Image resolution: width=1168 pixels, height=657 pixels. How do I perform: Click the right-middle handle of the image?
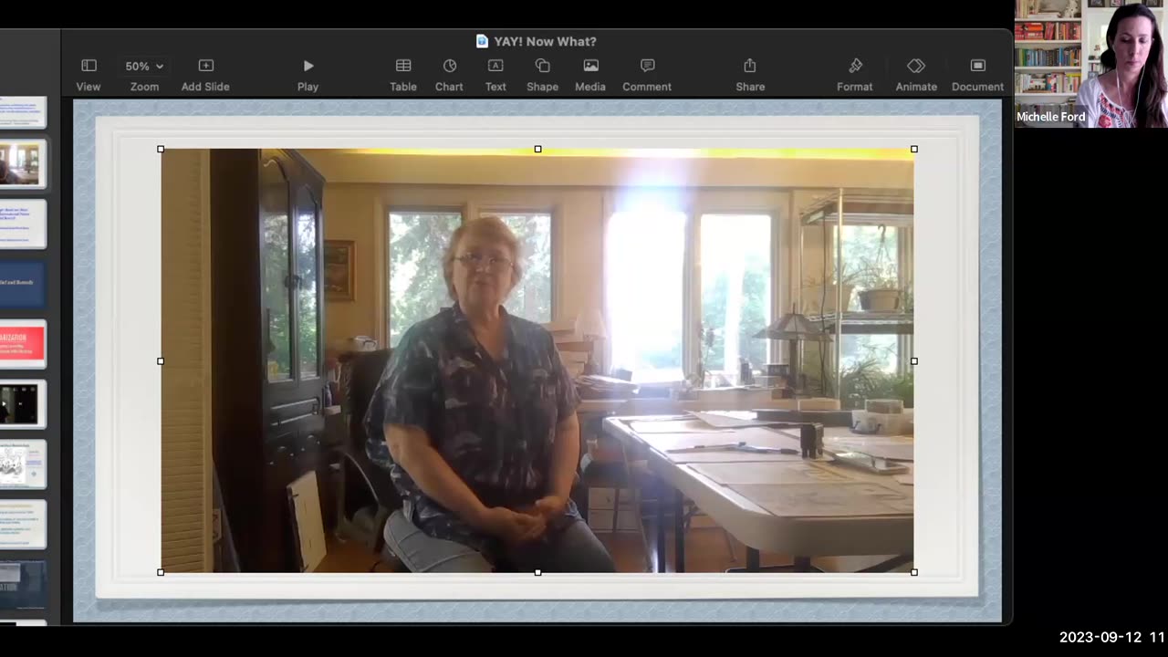click(914, 361)
